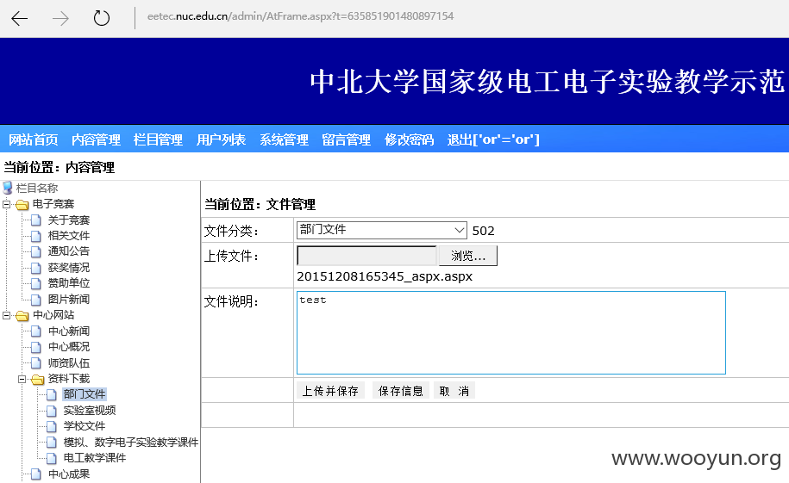Viewport: 789px width, 483px height.
Task: Click the 中心网站 folder label
Action: click(x=53, y=315)
